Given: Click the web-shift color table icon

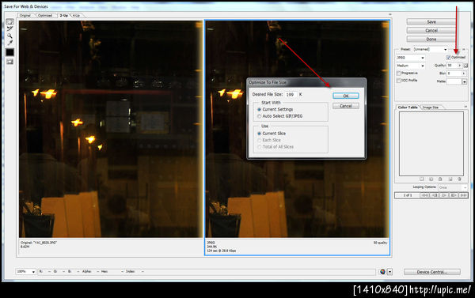Looking at the screenshot, I should pos(431,179).
